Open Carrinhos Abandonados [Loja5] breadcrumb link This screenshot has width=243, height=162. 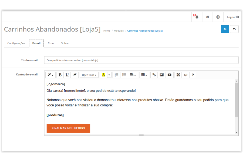click(x=145, y=31)
